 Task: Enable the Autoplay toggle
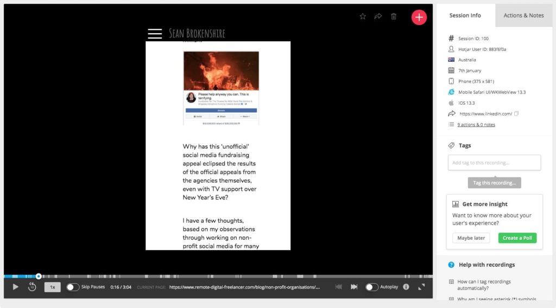(371, 287)
